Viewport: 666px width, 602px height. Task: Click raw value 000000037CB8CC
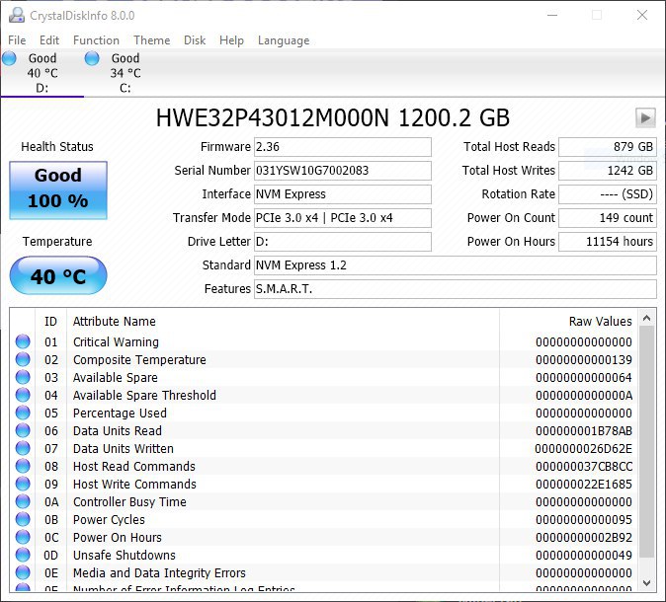pyautogui.click(x=584, y=467)
